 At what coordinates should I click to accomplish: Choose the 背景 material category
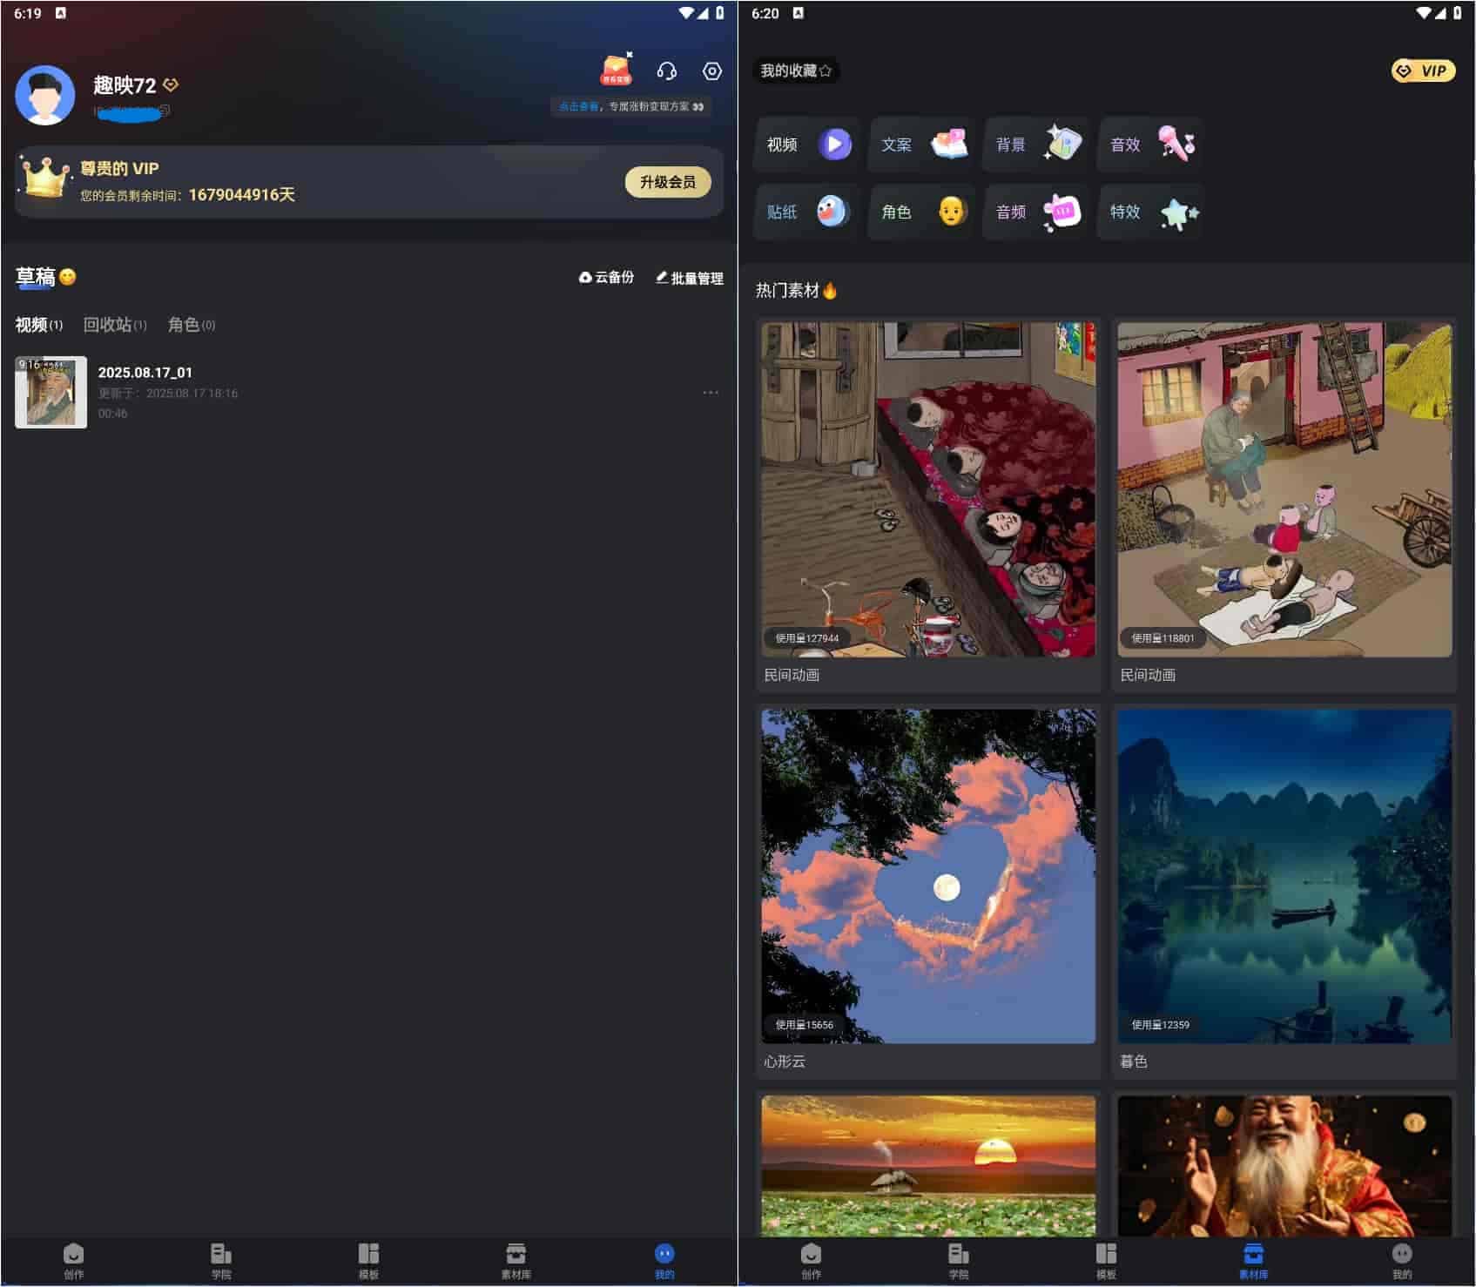(x=1036, y=145)
